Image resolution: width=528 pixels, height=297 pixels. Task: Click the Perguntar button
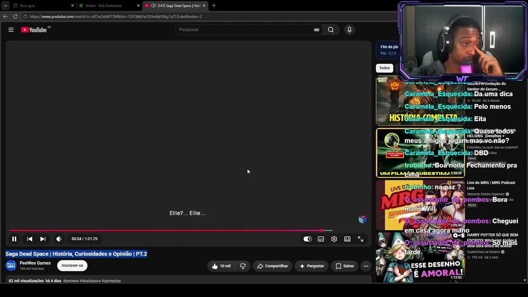click(312, 266)
